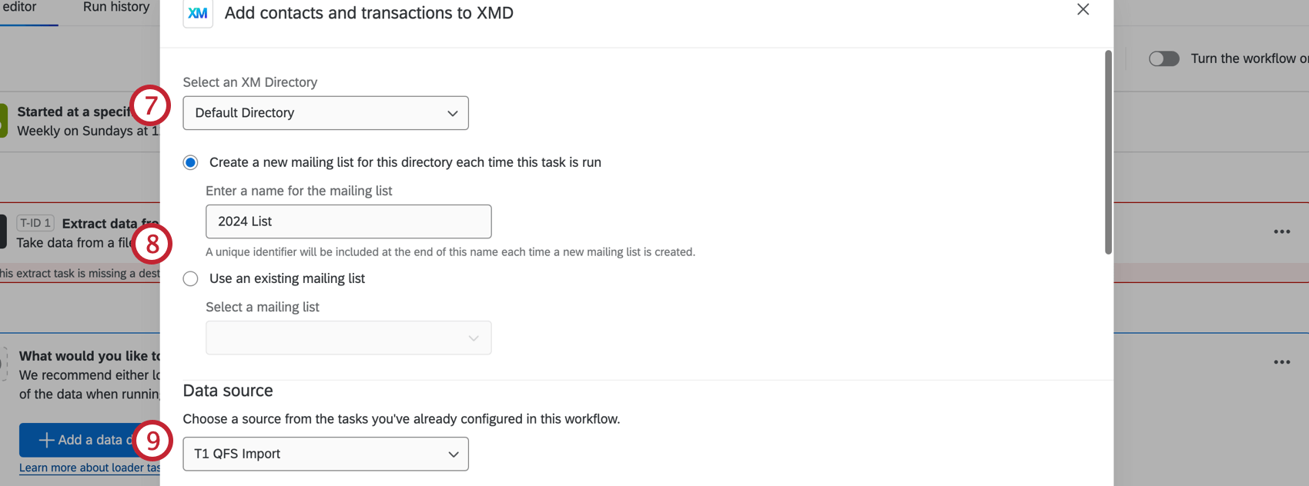This screenshot has height=486, width=1309.
Task: Open the Default Directory dropdown
Action: tap(325, 112)
